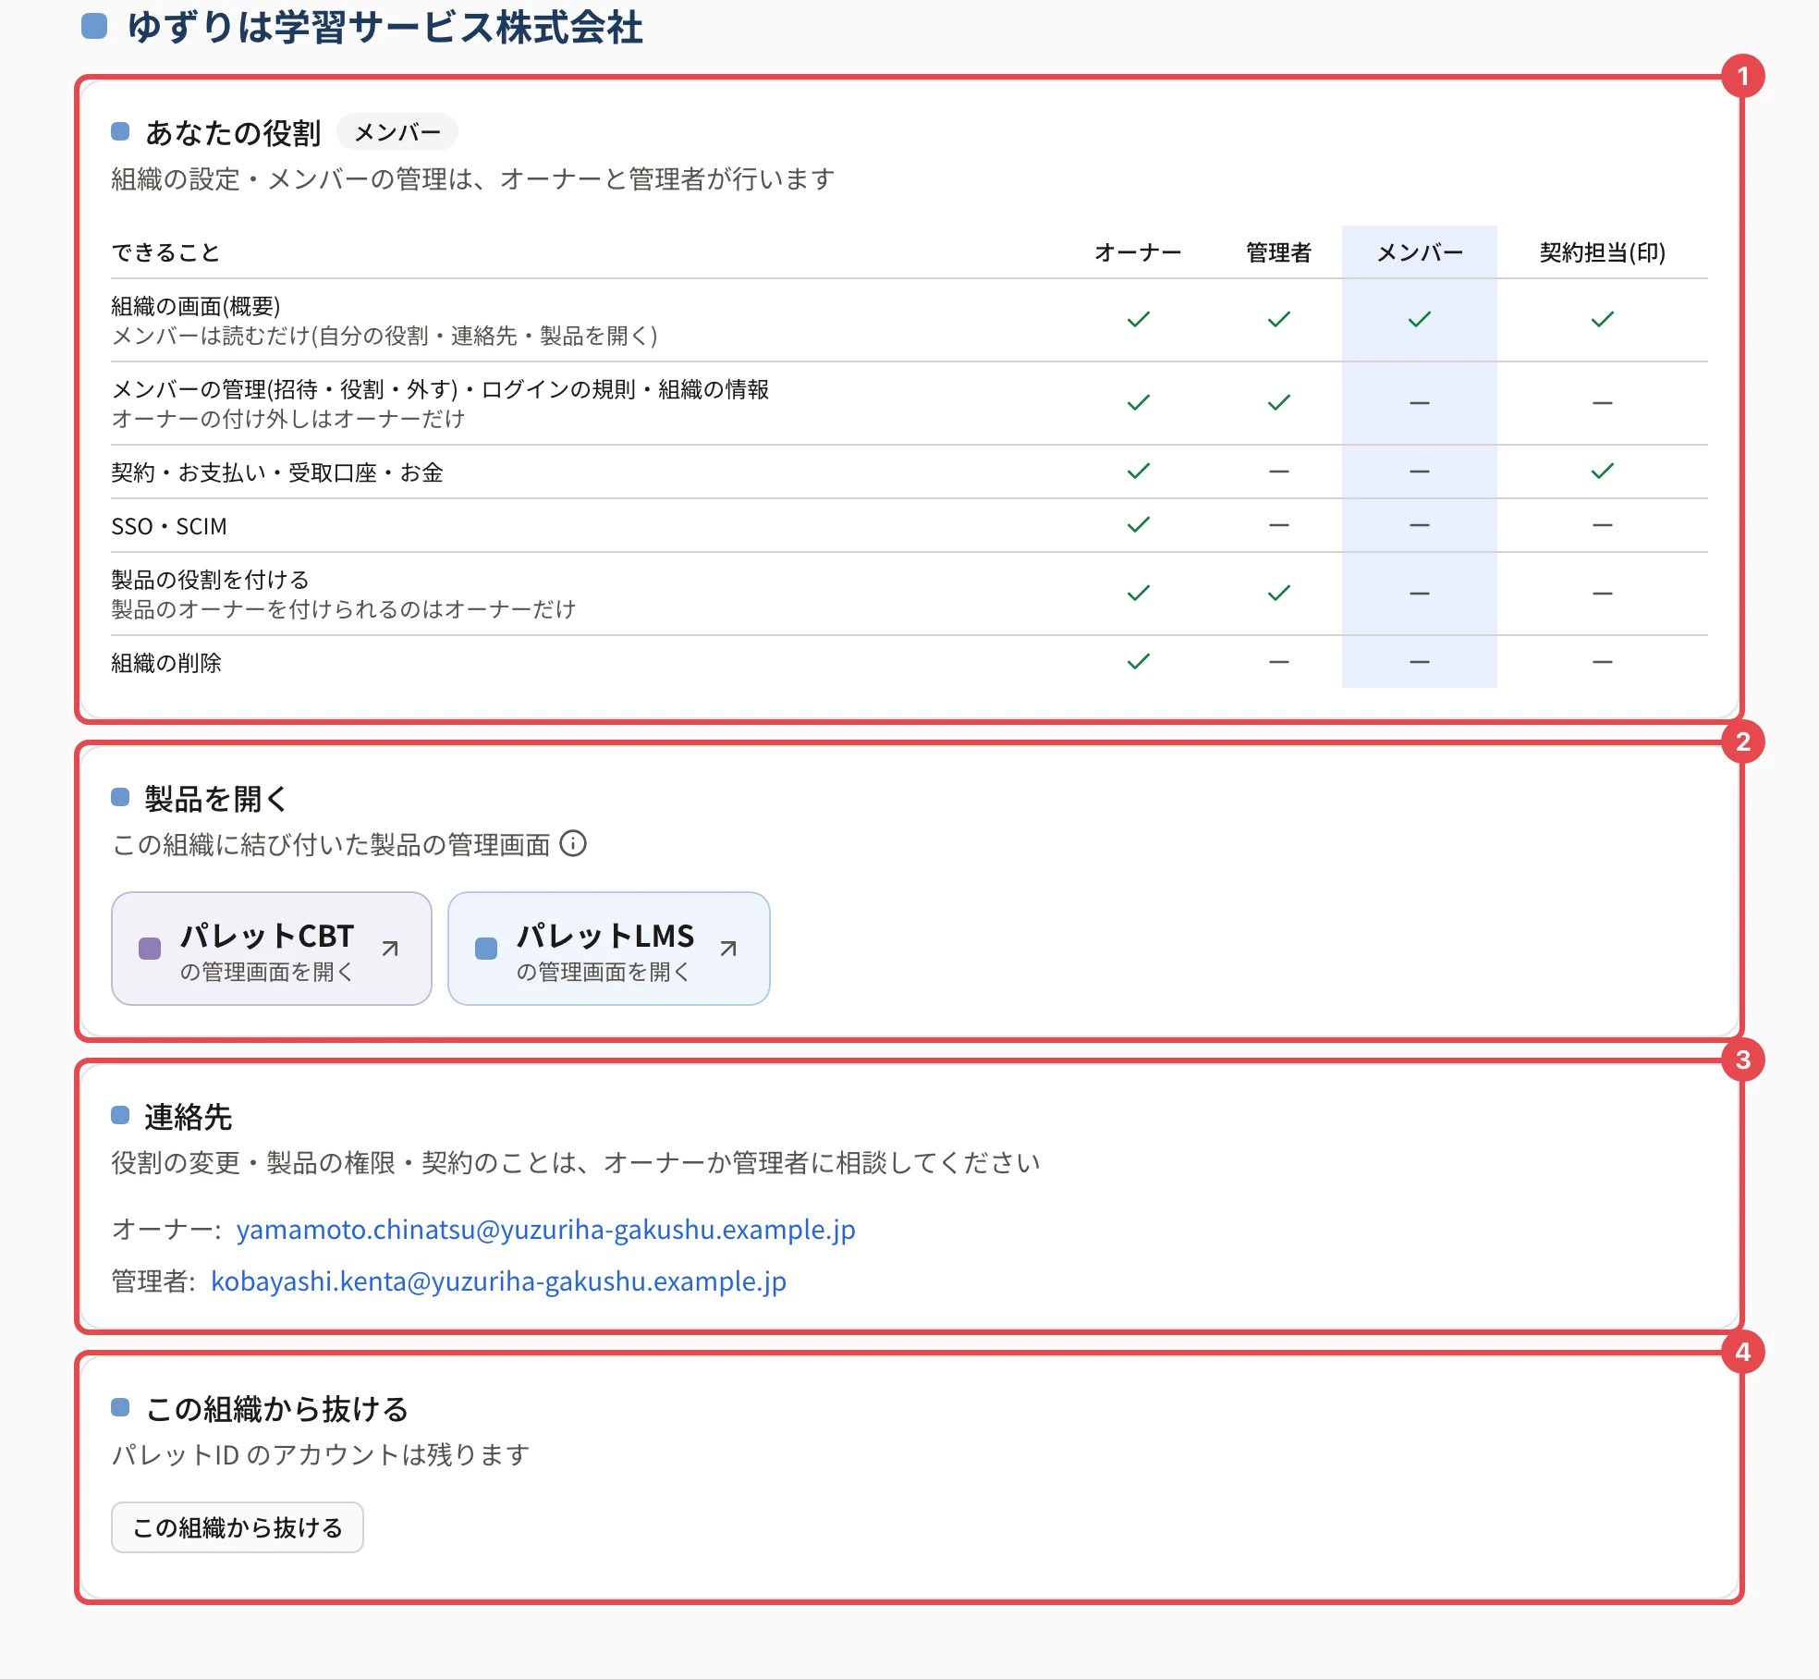
Task: Click the 契約担当(印) column header
Action: [x=1603, y=252]
